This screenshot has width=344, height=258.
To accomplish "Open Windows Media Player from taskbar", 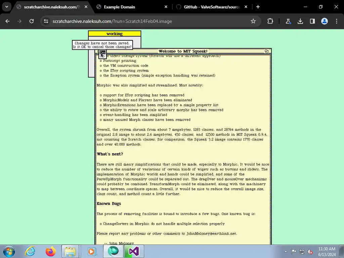I will pyautogui.click(x=91, y=251).
